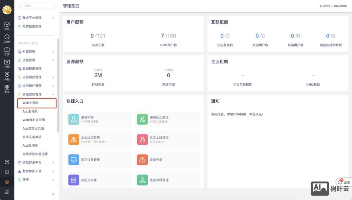This screenshot has height=200, width=352.
Task: Expand the 流程管理 menu arrow
Action: point(53,60)
